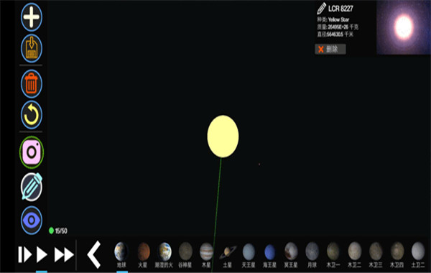Select the 土卫二 moon
The width and height of the screenshot is (431, 273).
(418, 255)
